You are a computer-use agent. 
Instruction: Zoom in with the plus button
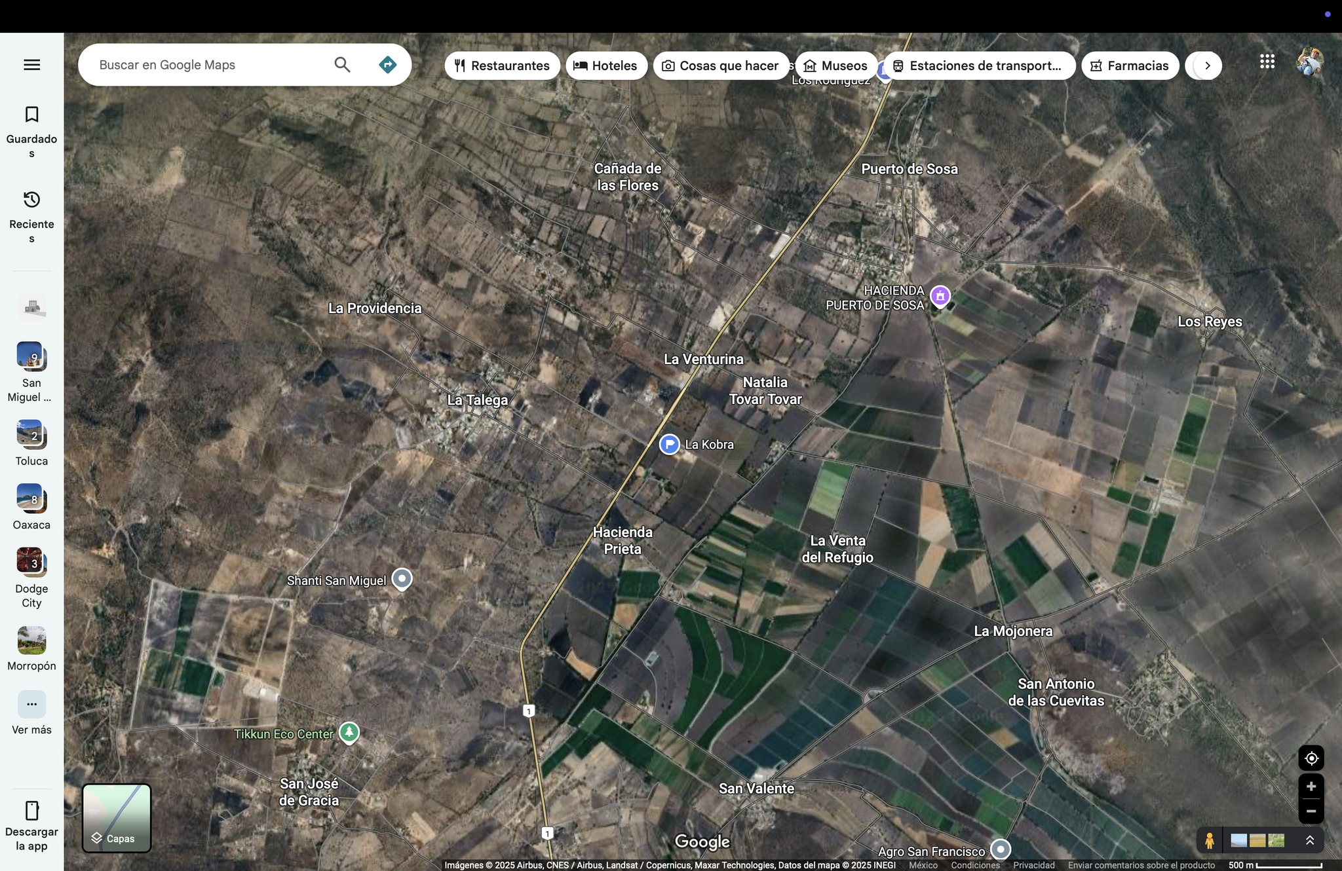pyautogui.click(x=1311, y=787)
